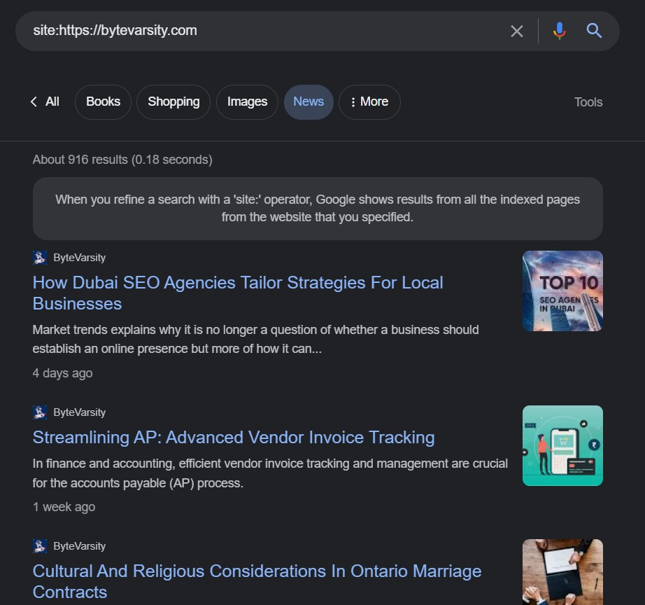
Task: Click ByteVarsity favicon above Ontario Marriage result
Action: pos(39,546)
